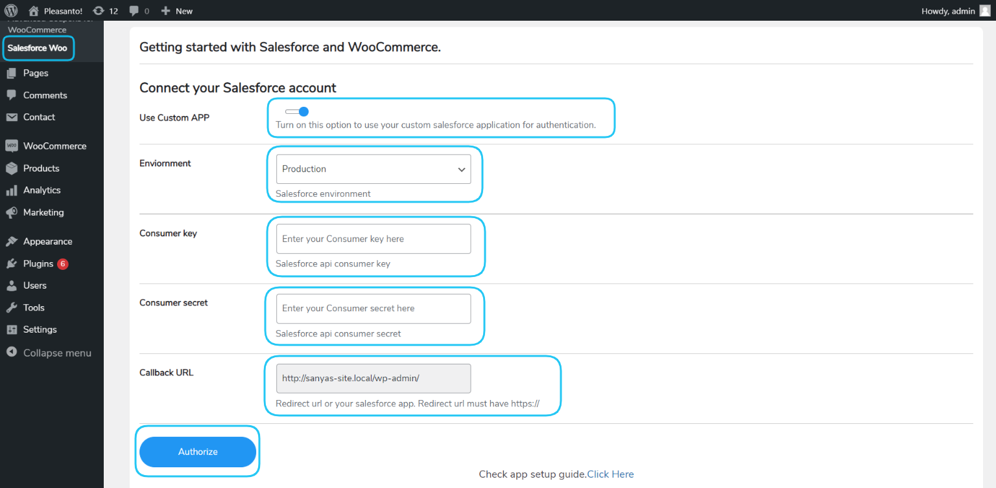Click the New plus icon
The image size is (996, 488).
click(165, 10)
